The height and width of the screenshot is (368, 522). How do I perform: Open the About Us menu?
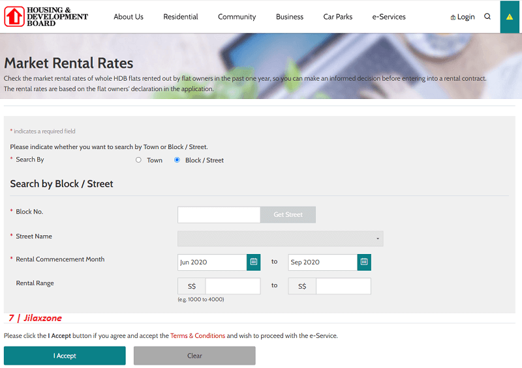pyautogui.click(x=129, y=17)
